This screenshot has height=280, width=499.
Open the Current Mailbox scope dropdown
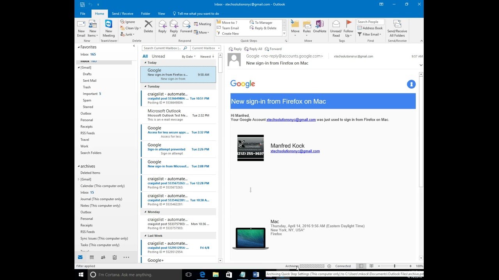pyautogui.click(x=206, y=48)
